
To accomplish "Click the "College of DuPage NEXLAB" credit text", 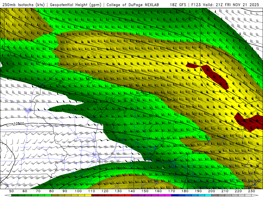I will [x=133, y=5].
